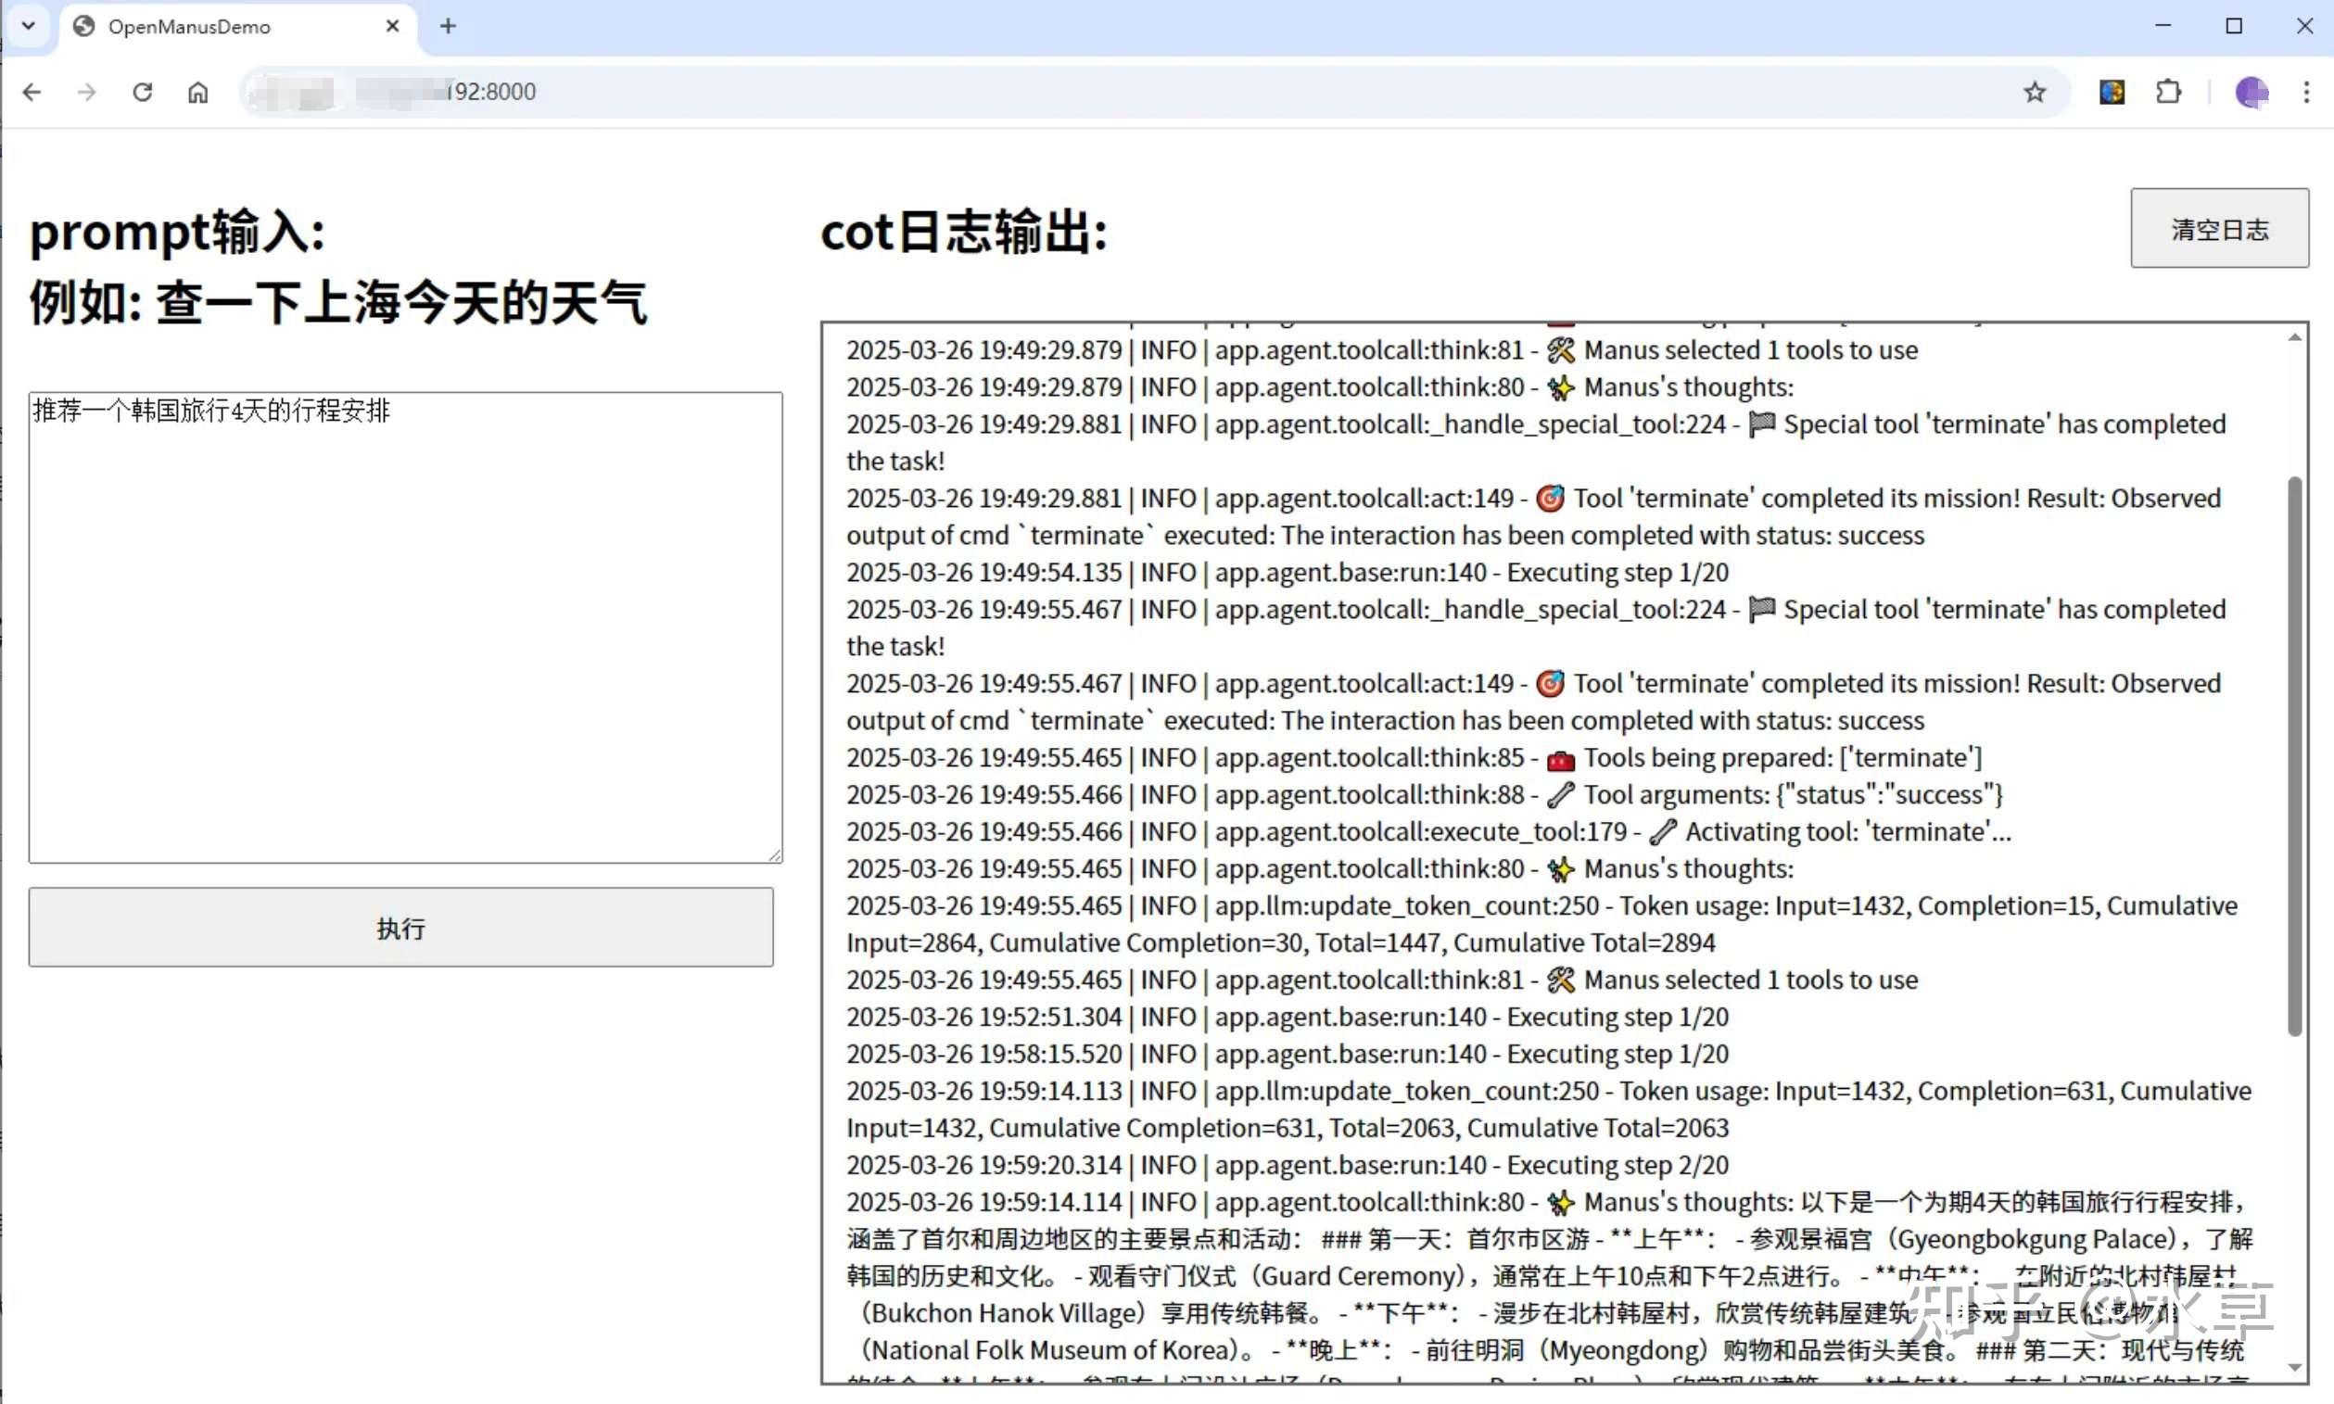Open the browser home page

point(197,91)
